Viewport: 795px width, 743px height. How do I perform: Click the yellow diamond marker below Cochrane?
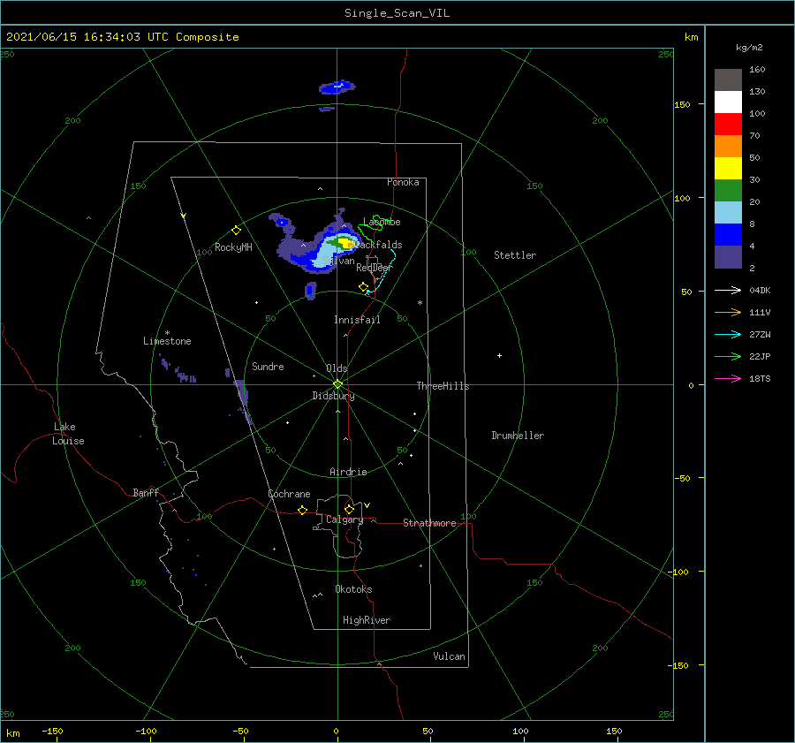point(302,510)
